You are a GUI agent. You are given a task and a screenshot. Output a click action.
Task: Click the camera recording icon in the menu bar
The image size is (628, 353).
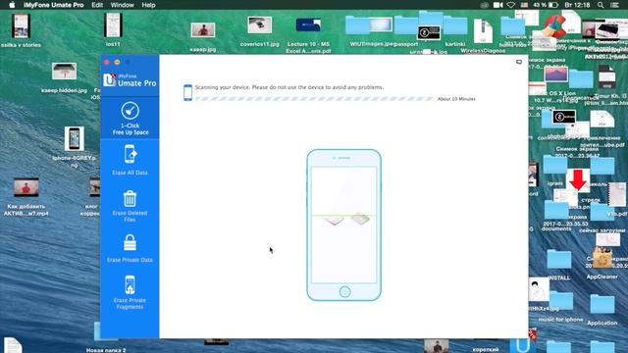click(x=497, y=5)
